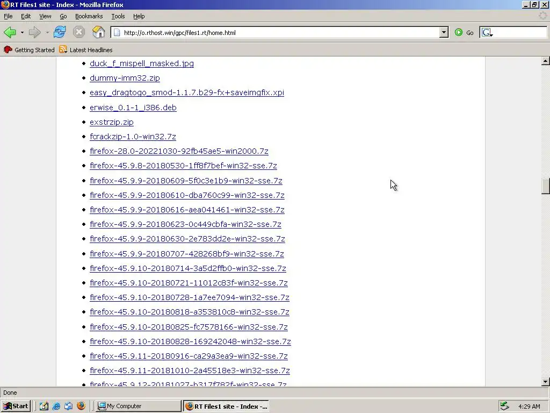Open the File menu
Screen dimensions: 550x413
8,16
